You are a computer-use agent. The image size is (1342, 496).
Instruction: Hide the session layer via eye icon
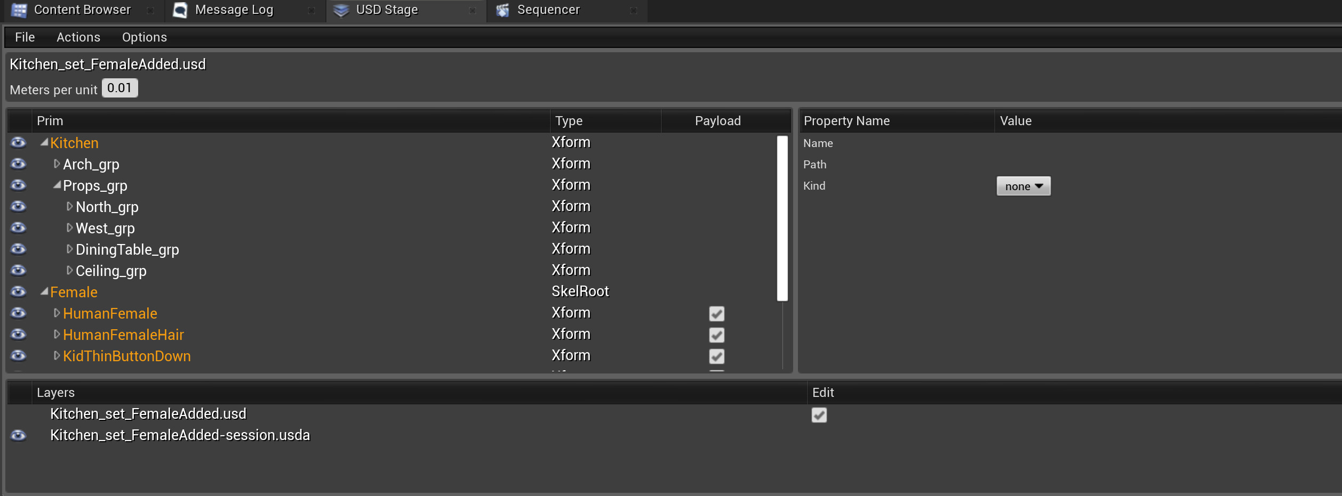[18, 436]
